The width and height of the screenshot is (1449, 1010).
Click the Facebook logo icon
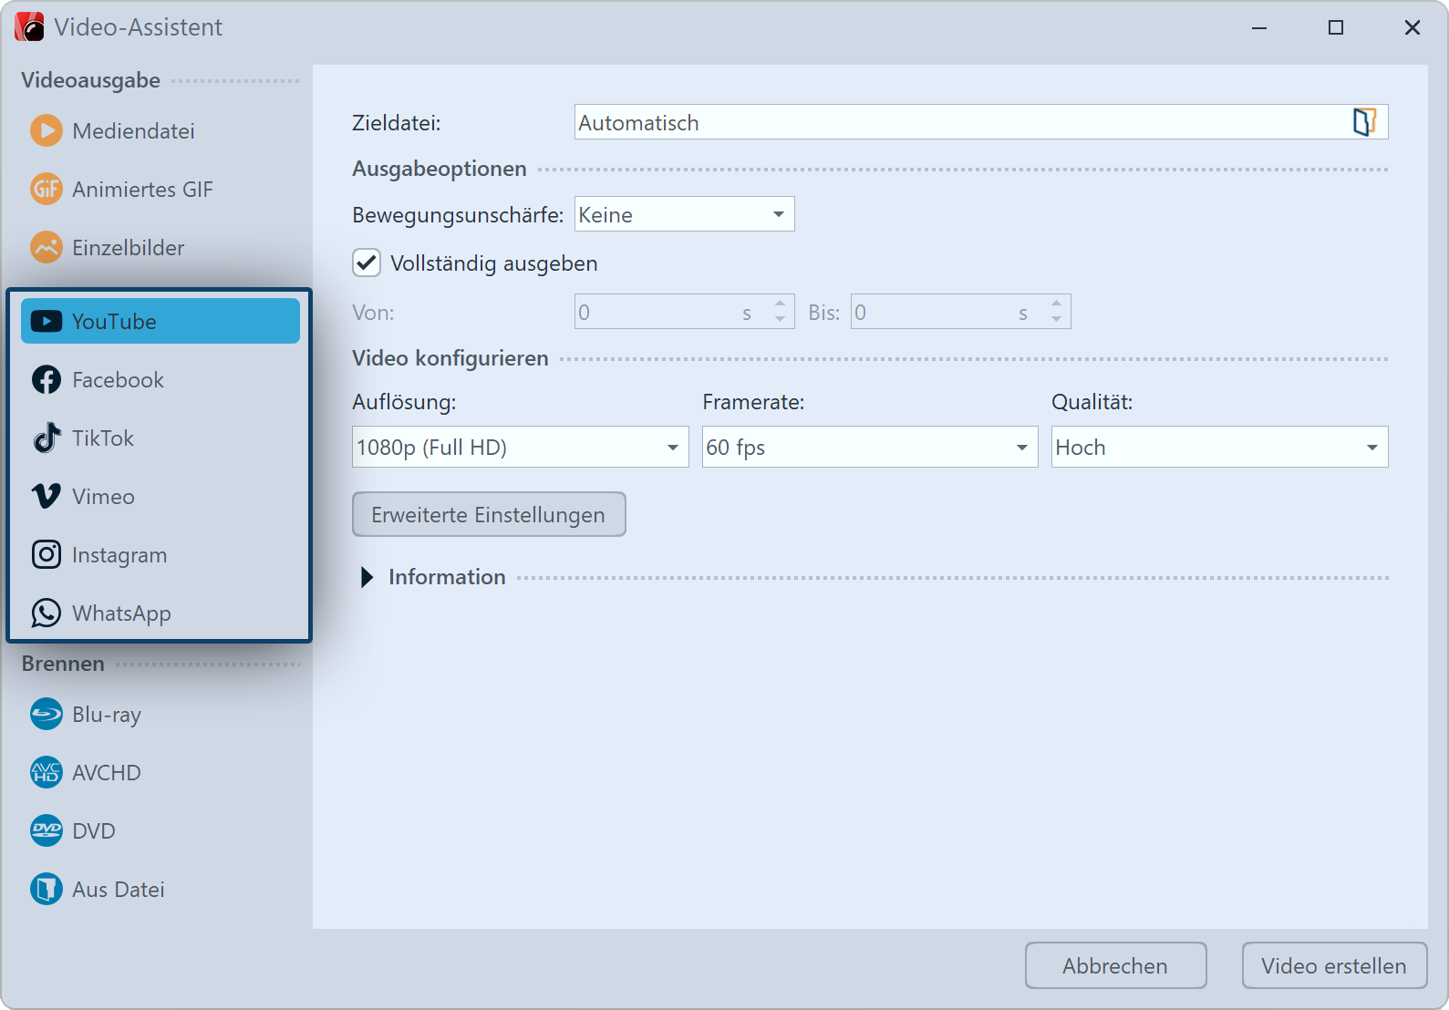coord(46,380)
